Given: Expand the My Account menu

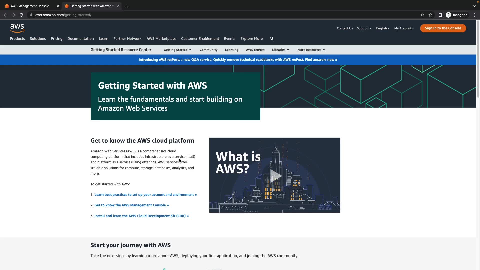Looking at the screenshot, I should point(404,28).
